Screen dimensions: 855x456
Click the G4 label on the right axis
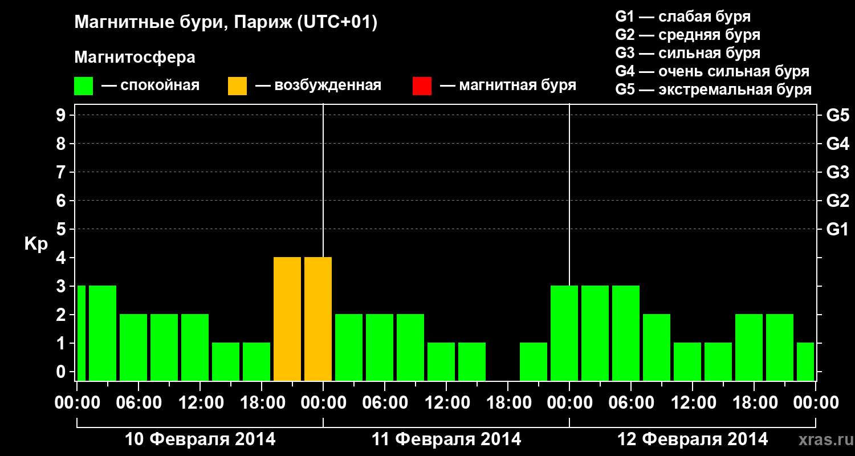point(838,144)
